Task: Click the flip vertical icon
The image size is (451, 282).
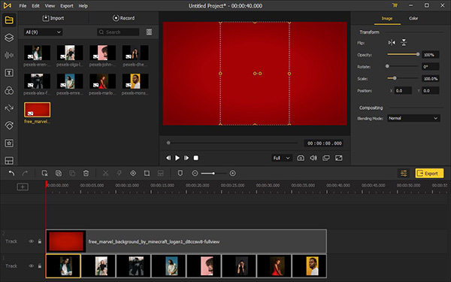Action: pyautogui.click(x=404, y=43)
